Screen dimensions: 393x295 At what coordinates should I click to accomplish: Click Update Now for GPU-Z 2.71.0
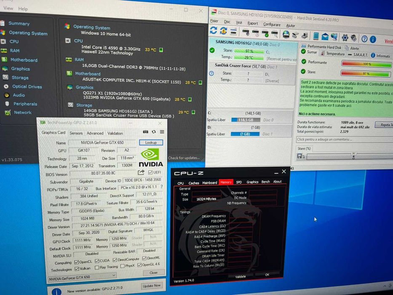151,286
